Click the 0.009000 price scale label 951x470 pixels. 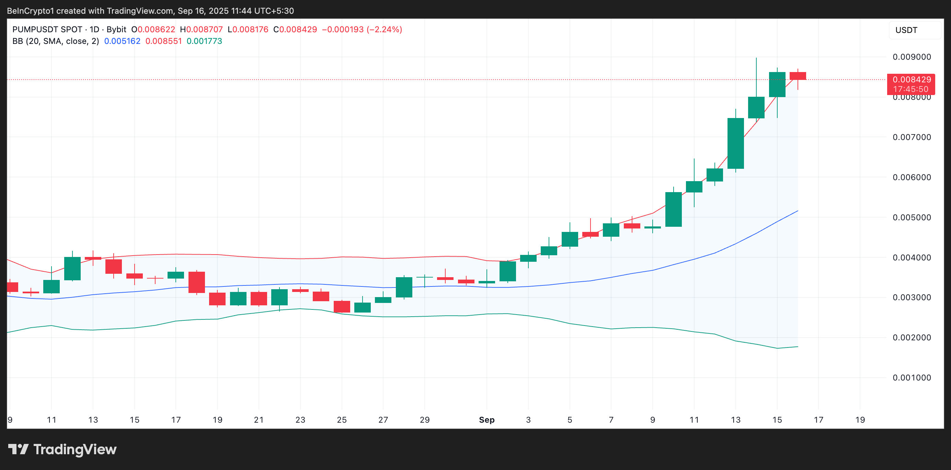pyautogui.click(x=912, y=57)
